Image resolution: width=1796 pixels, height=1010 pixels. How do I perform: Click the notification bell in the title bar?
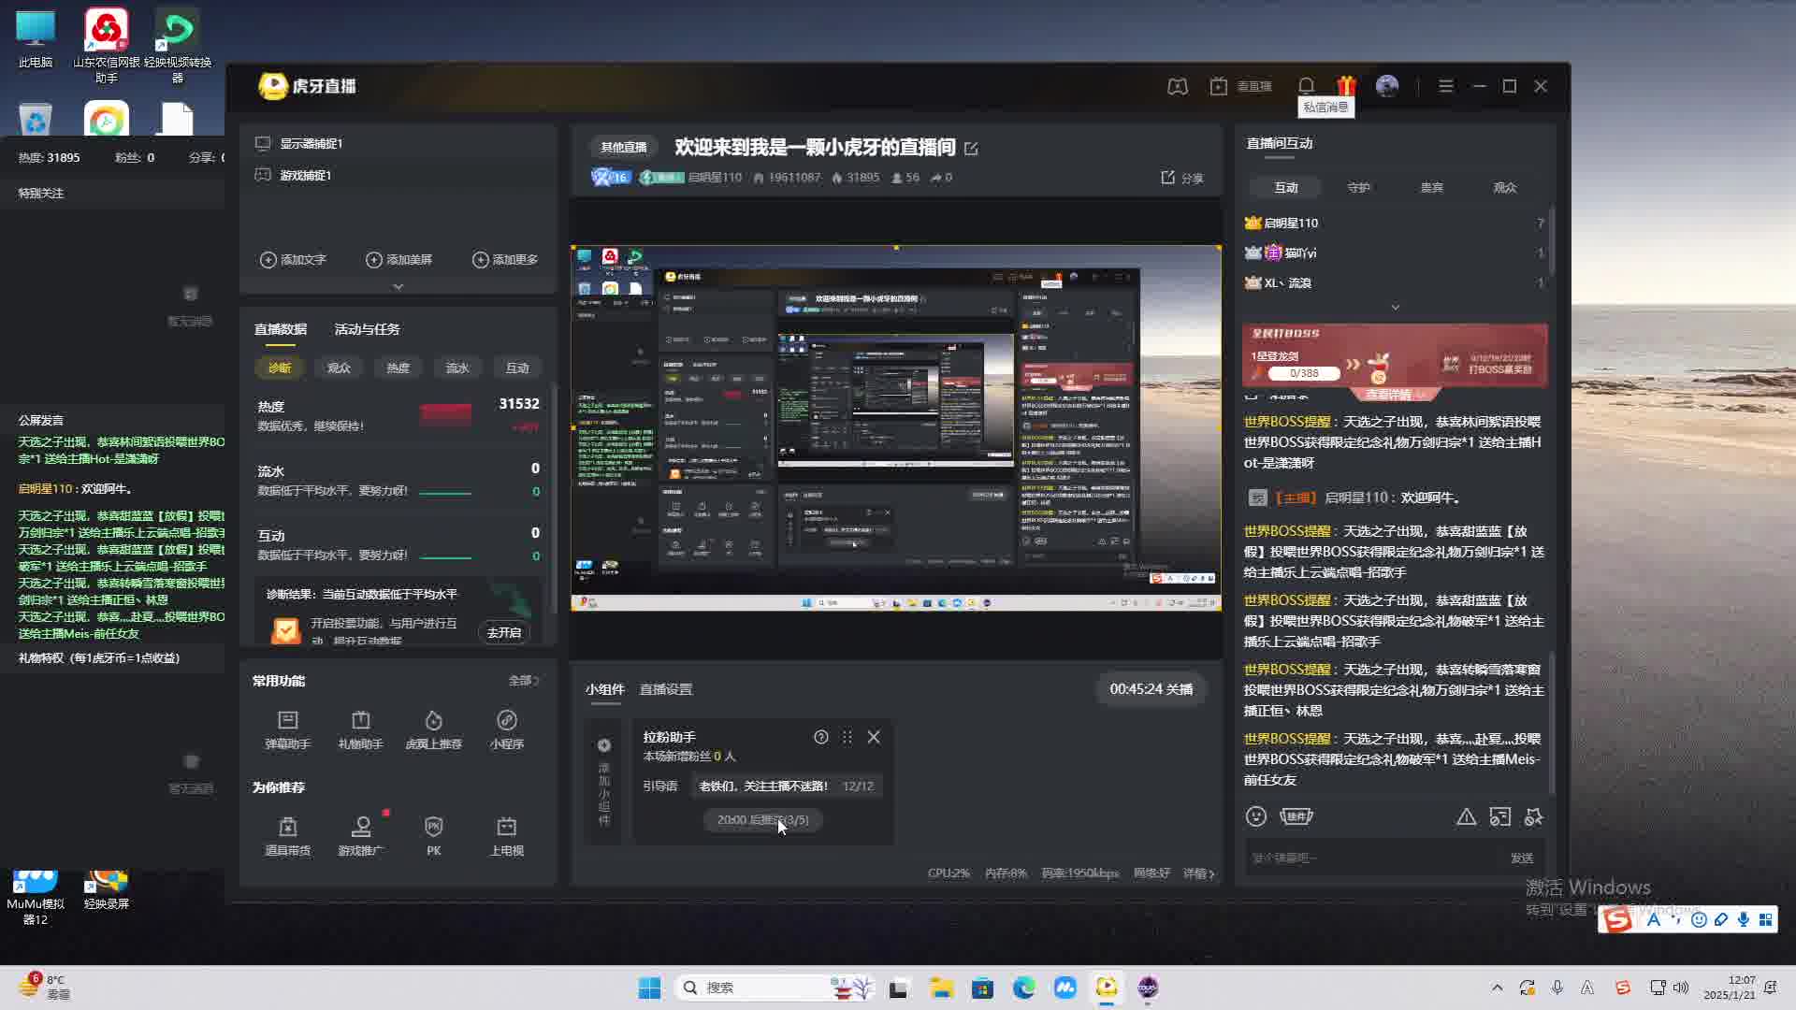(x=1306, y=85)
